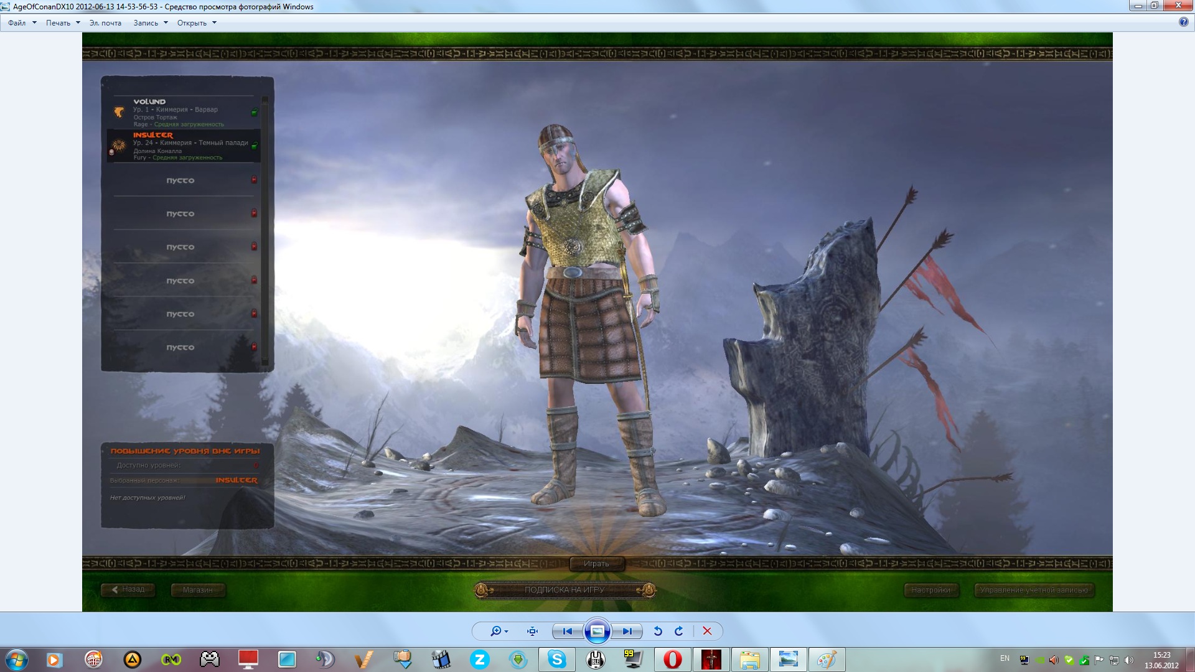Rotate image clockwise
Viewport: 1195px width, 672px height.
pyautogui.click(x=679, y=631)
